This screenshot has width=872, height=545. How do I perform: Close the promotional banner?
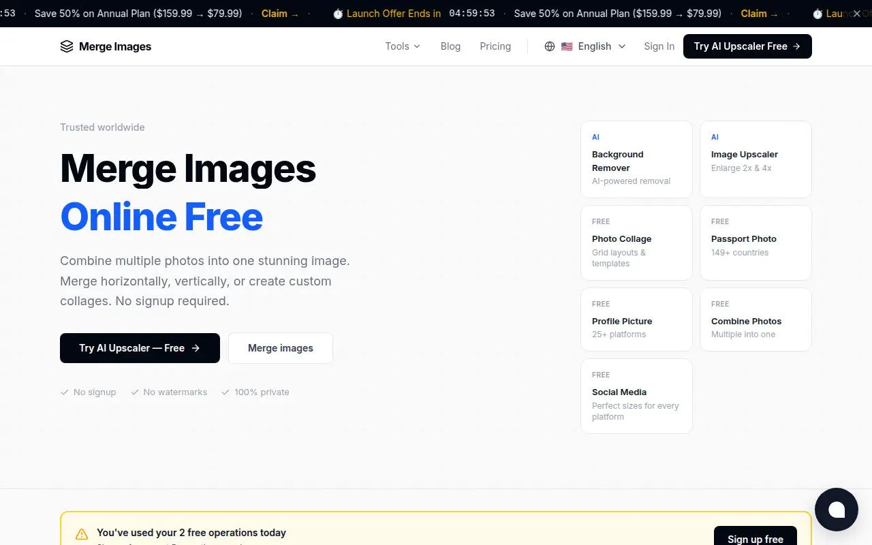(x=856, y=14)
